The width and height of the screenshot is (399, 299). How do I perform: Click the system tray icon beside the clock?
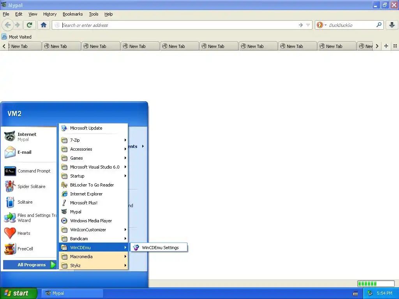[370, 294]
